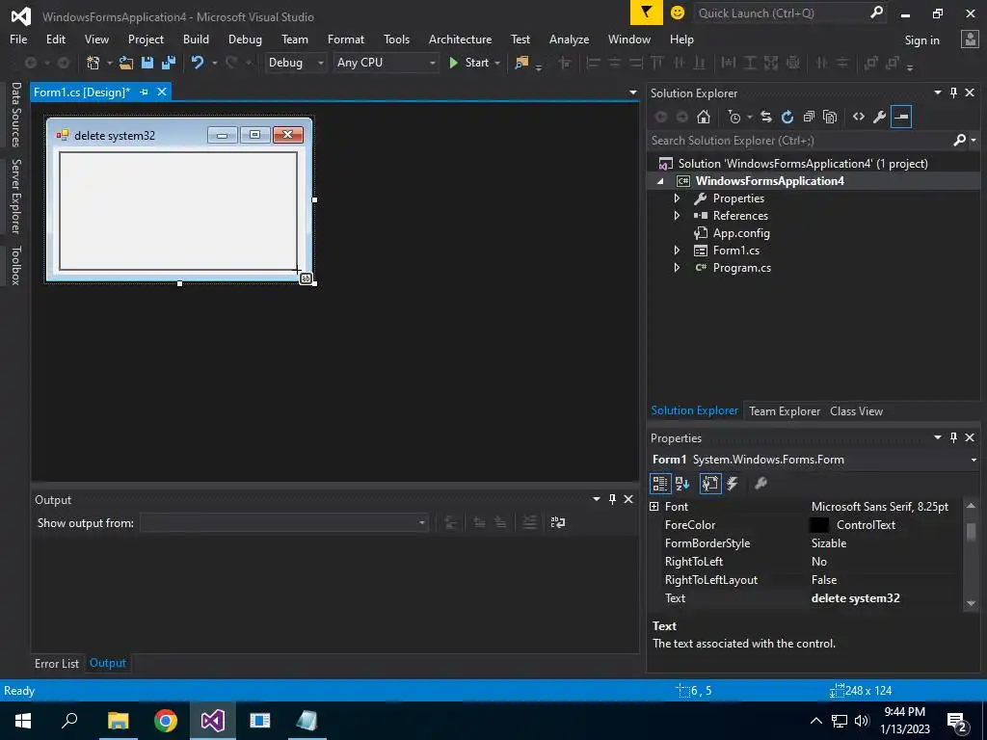Open the Action Center notifications icon

(957, 721)
